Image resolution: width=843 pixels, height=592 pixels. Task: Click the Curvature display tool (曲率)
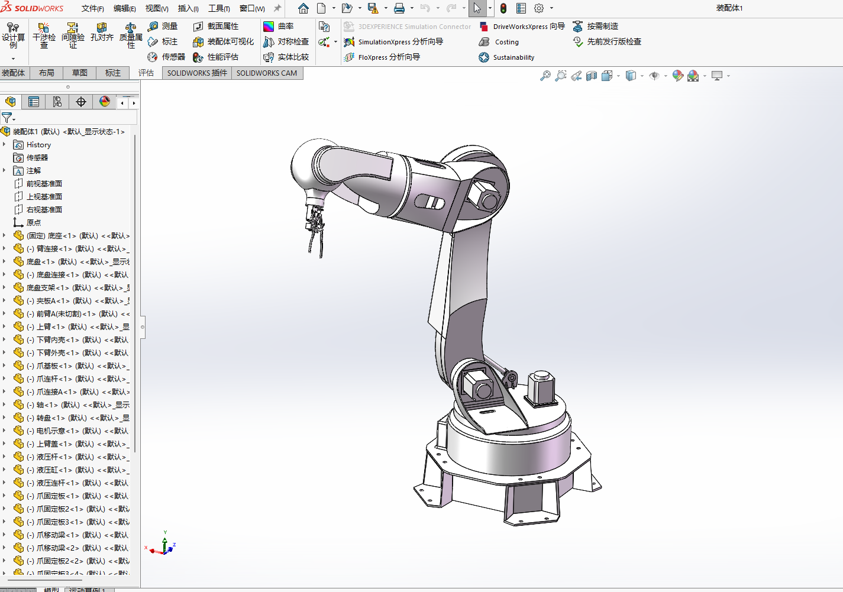tap(279, 26)
